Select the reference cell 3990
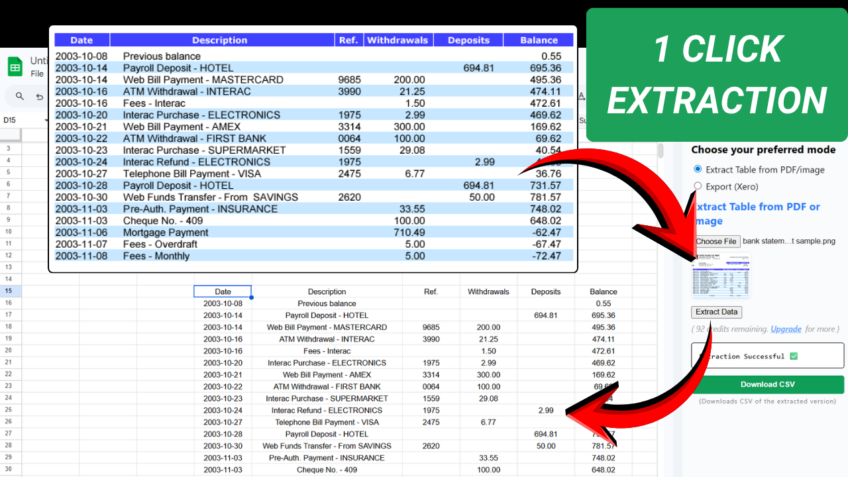Image resolution: width=848 pixels, height=477 pixels. point(431,339)
